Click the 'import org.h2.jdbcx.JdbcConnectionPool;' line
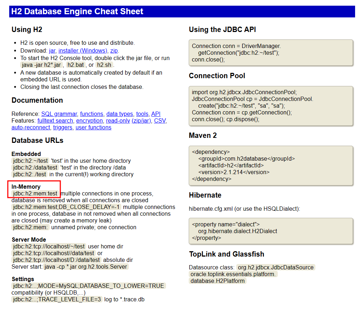This screenshot has height=312, width=359. tap(244, 92)
